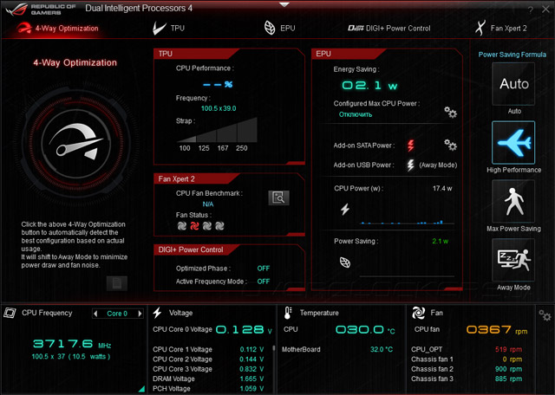Open the CPU Fan Benchmark report icon
This screenshot has height=395, width=555.
[278, 198]
